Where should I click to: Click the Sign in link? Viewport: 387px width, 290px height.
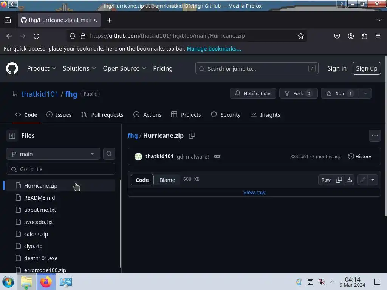337,68
